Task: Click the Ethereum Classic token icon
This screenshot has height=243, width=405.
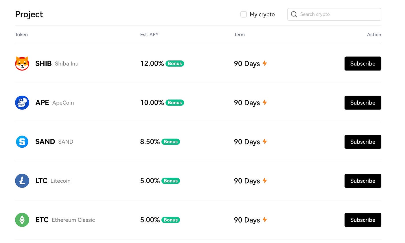Action: point(22,220)
